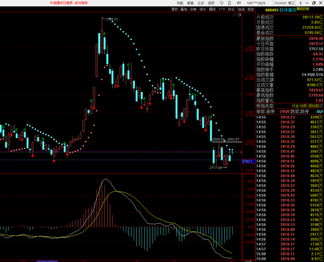Viewport: 324px width, 262px height.
Task: Click the 返回 return button
Action: click(x=251, y=9)
